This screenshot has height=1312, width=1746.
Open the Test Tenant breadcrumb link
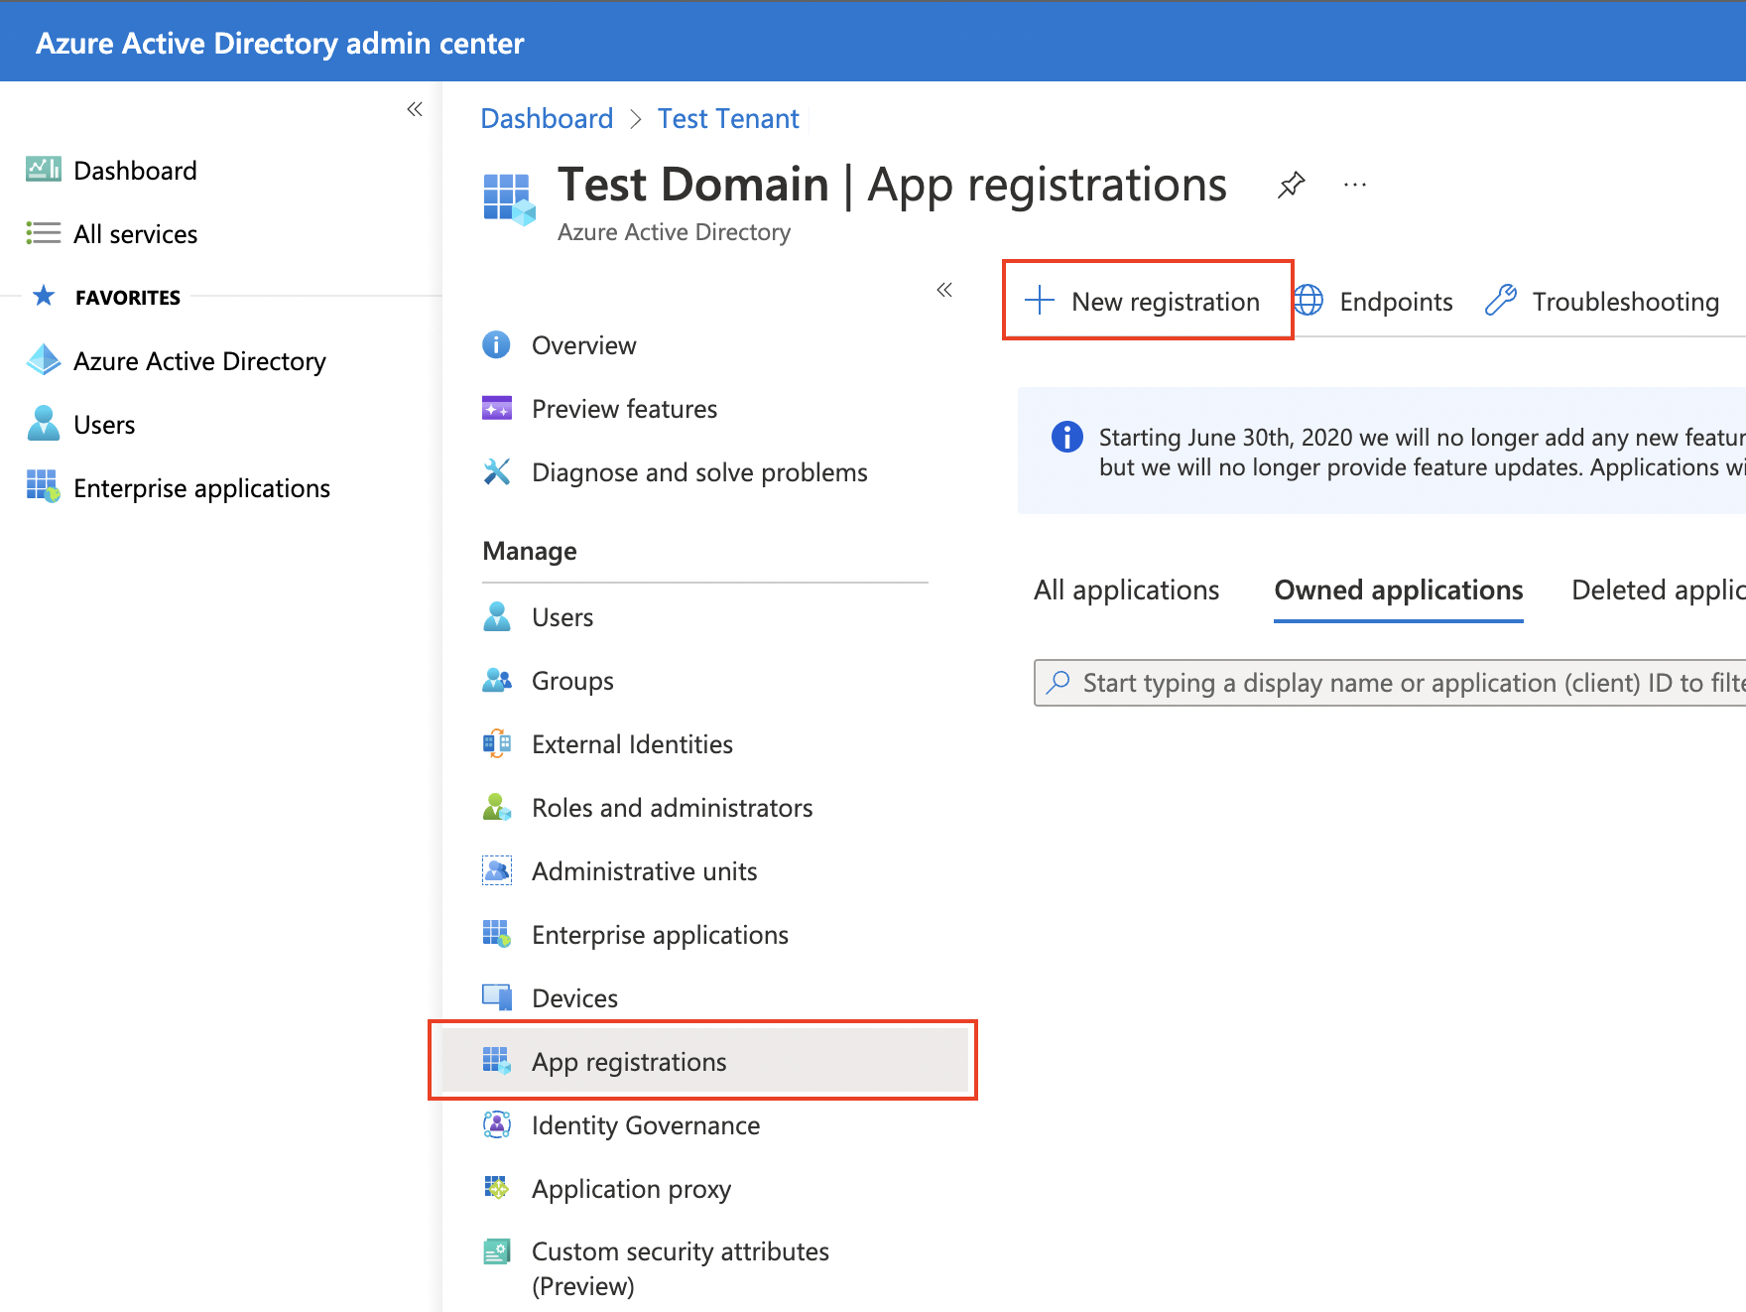pyautogui.click(x=727, y=118)
